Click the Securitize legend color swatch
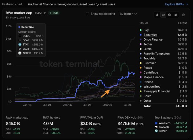Image resolution: width=193 pixels, height=140 pixels. (140, 35)
